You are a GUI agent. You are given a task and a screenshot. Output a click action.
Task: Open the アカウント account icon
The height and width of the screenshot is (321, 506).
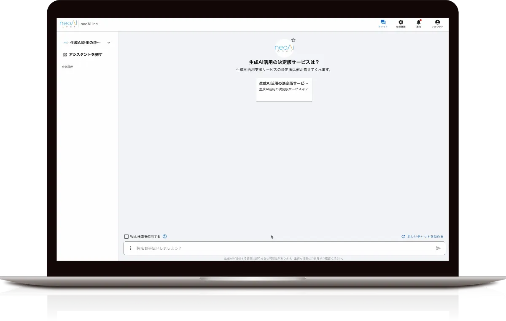point(437,22)
